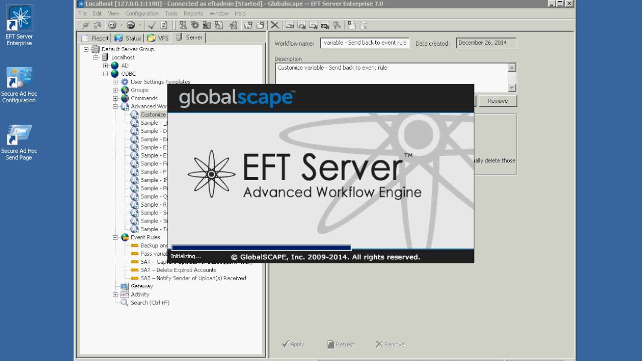Click the round STOP toolbar button
The height and width of the screenshot is (361, 642).
tap(131, 25)
